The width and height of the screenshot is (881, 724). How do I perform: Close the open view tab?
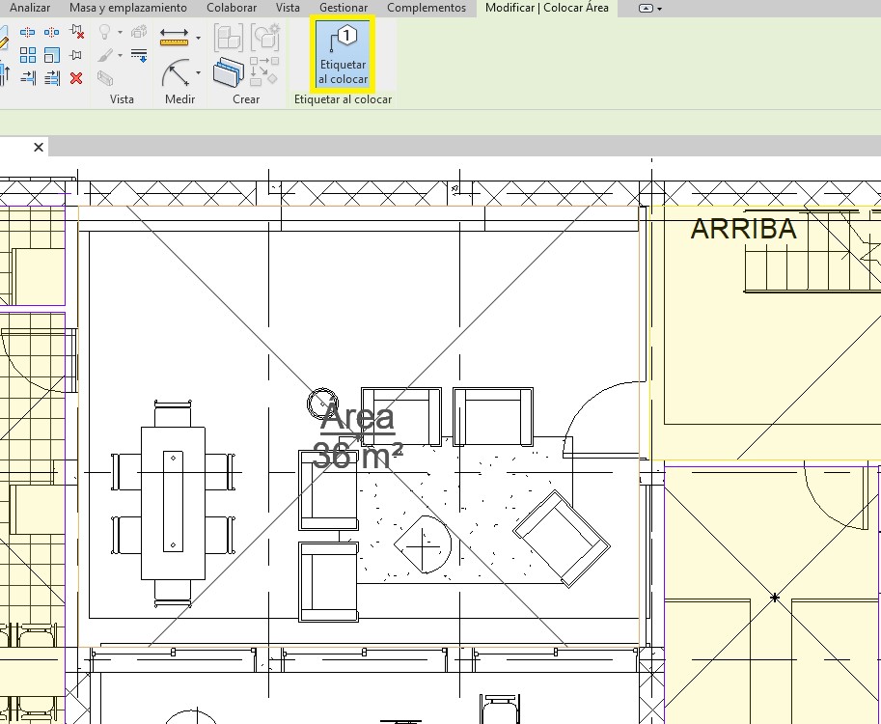tap(39, 148)
